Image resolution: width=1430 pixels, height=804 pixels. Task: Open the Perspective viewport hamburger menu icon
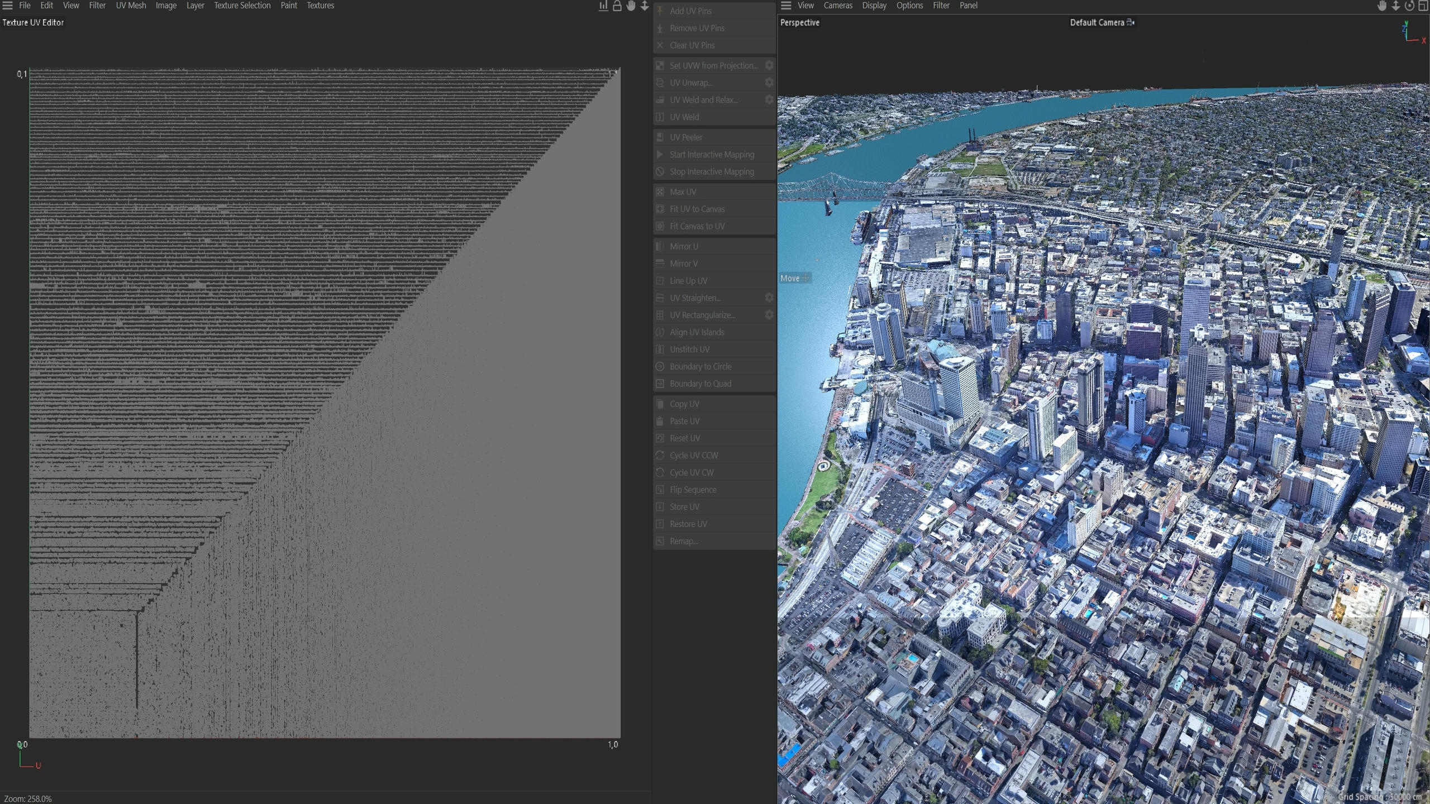[786, 6]
